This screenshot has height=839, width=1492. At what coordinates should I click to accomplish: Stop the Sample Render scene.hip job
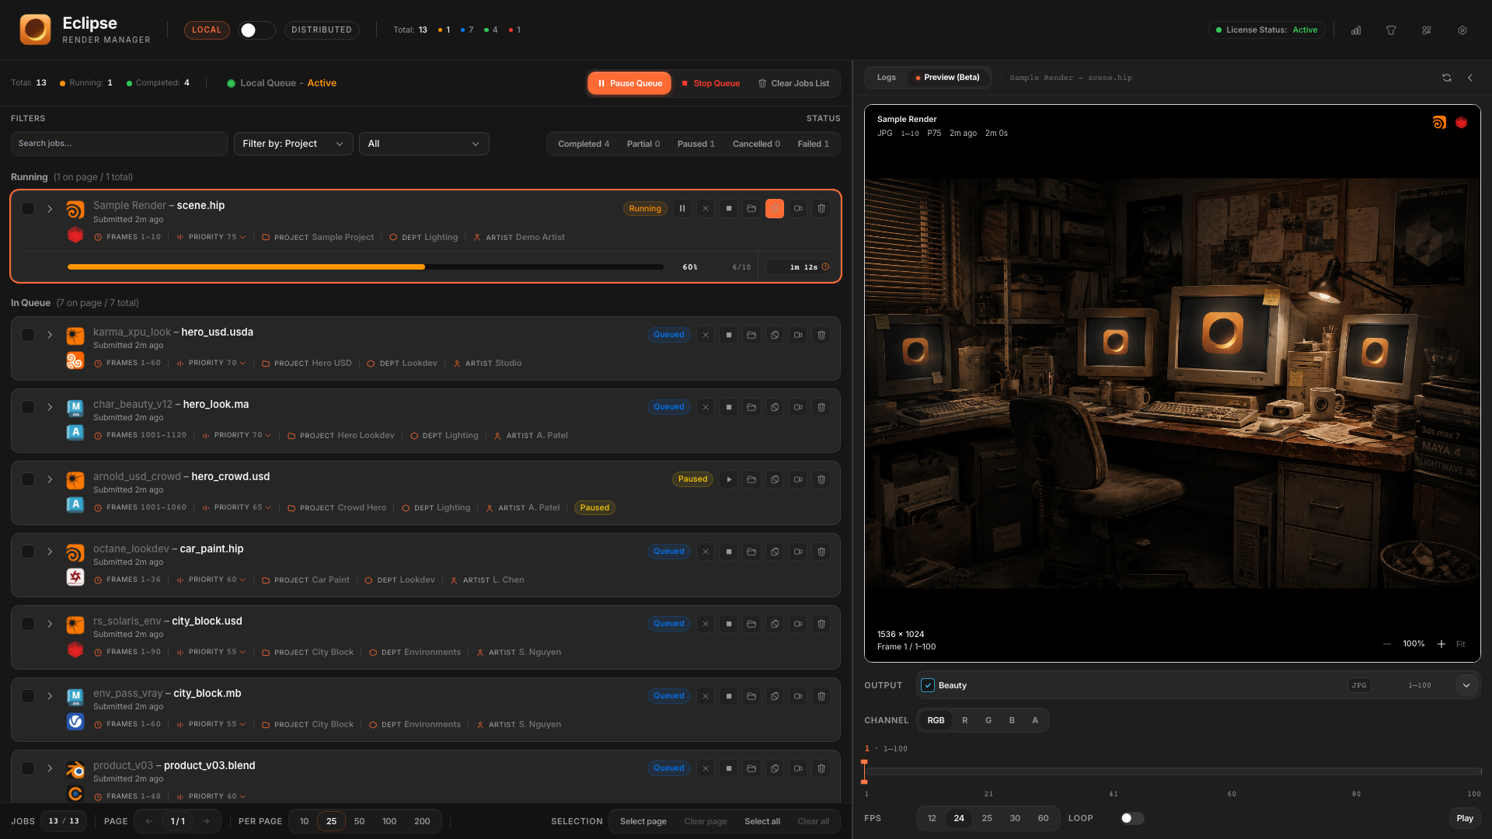729,208
